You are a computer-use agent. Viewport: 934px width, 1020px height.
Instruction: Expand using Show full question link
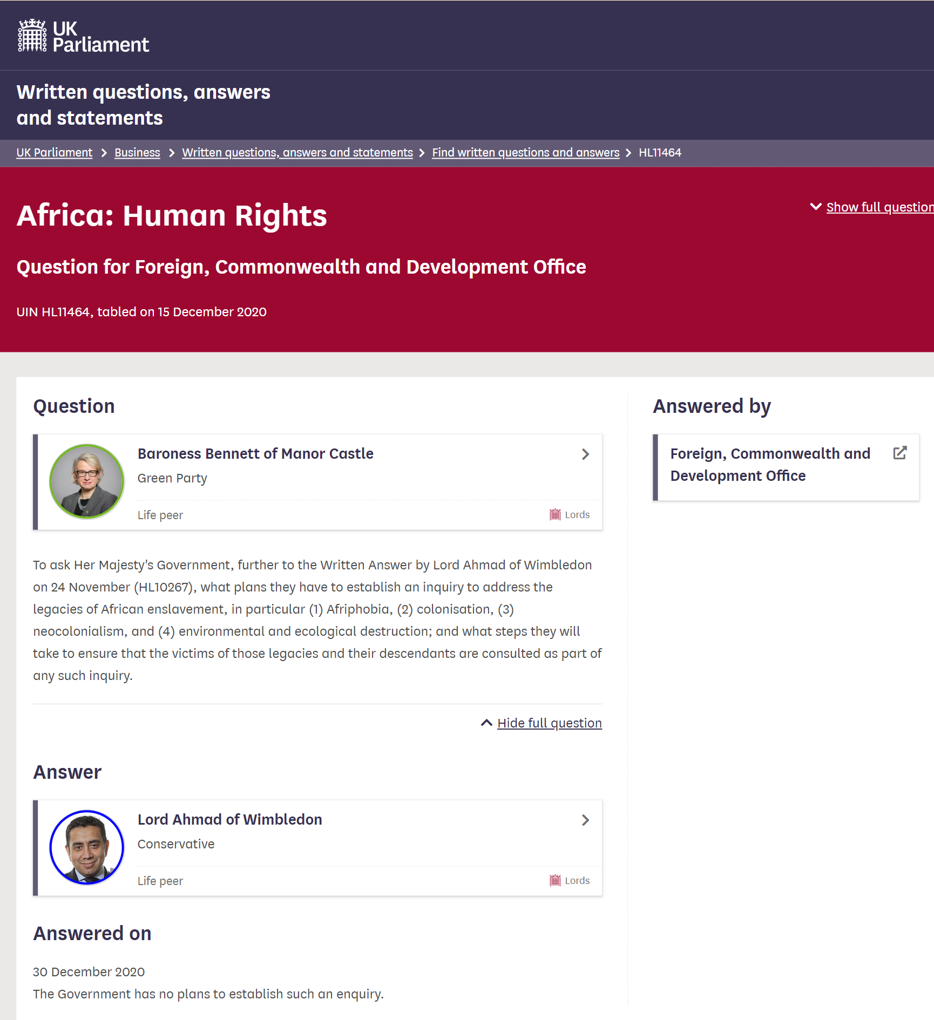point(879,207)
